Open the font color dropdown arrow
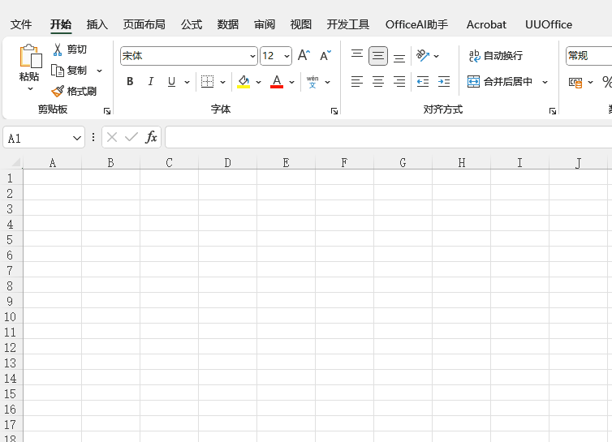The height and width of the screenshot is (442, 612). (x=291, y=82)
